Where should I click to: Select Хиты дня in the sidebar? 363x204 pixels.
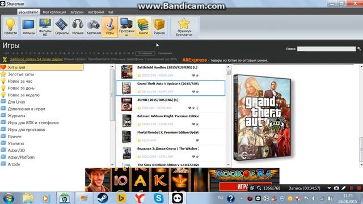coord(42,67)
